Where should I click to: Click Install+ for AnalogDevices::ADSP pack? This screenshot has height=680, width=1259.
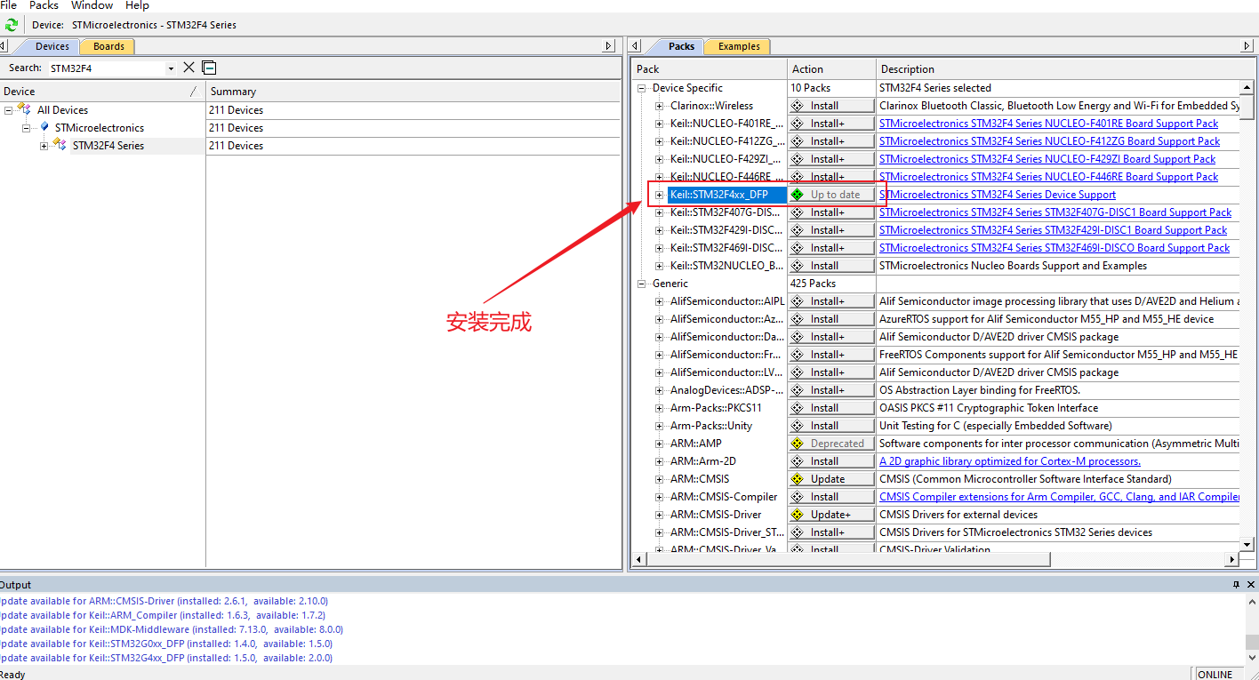pos(831,390)
